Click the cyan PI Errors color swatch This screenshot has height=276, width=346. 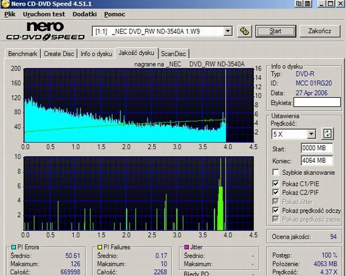tap(13, 247)
